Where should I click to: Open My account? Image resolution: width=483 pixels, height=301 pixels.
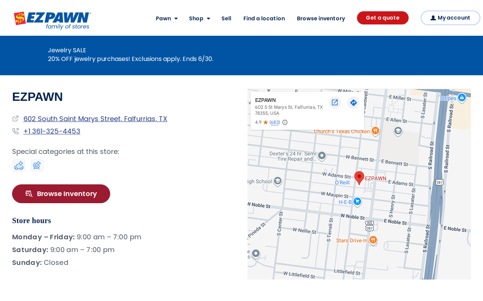[451, 18]
